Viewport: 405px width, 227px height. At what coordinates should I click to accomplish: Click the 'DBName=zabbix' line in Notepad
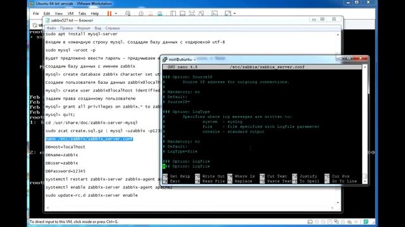tap(62, 155)
